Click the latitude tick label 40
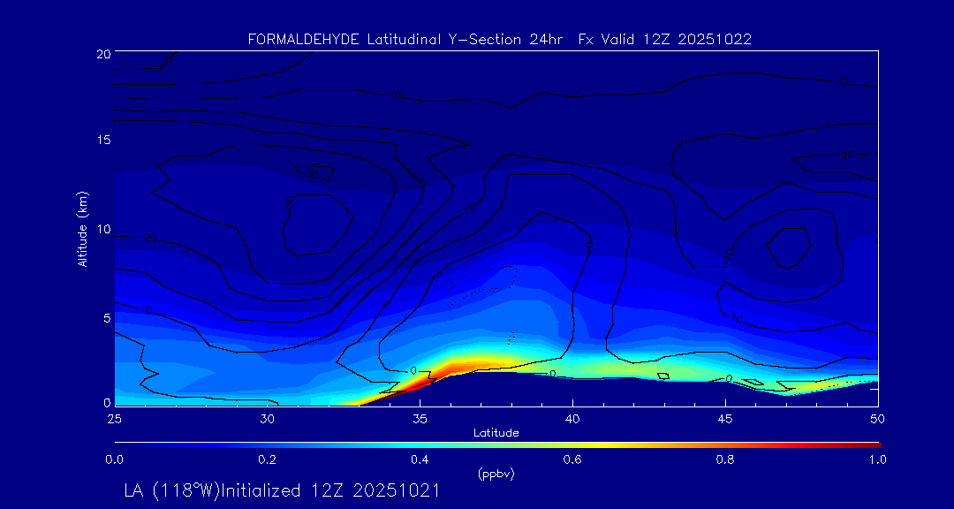This screenshot has height=509, width=954. (572, 418)
